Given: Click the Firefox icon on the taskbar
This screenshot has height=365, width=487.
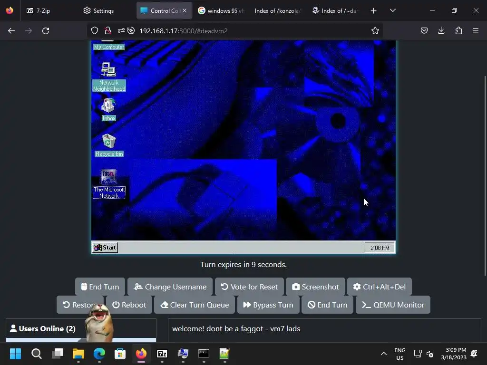Looking at the screenshot, I should [141, 354].
